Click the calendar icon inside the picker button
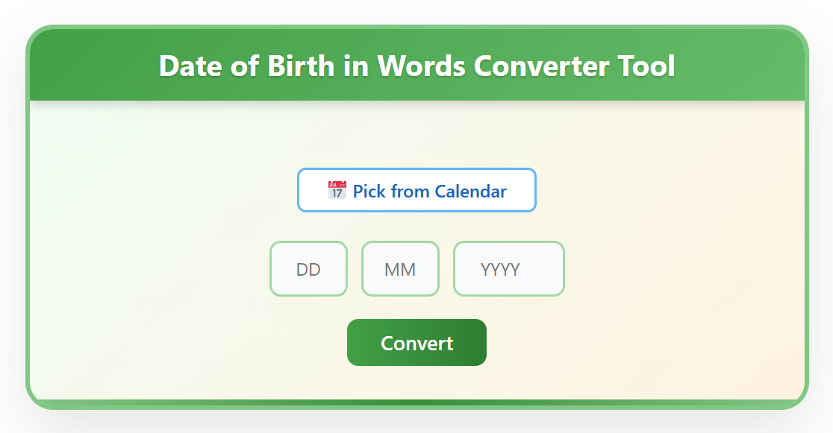This screenshot has height=433, width=833. point(337,189)
